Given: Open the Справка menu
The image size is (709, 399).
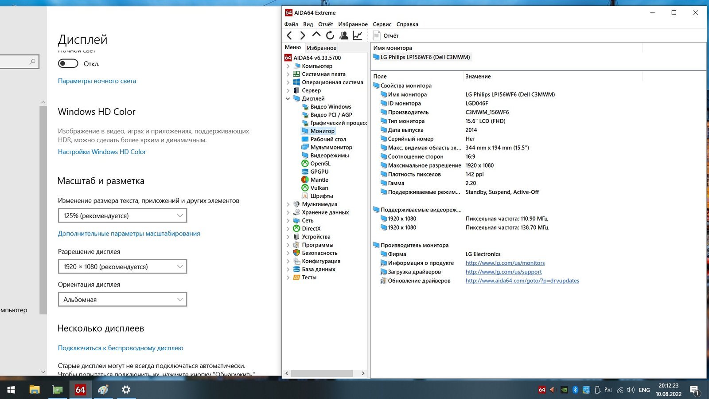Looking at the screenshot, I should click(x=407, y=24).
